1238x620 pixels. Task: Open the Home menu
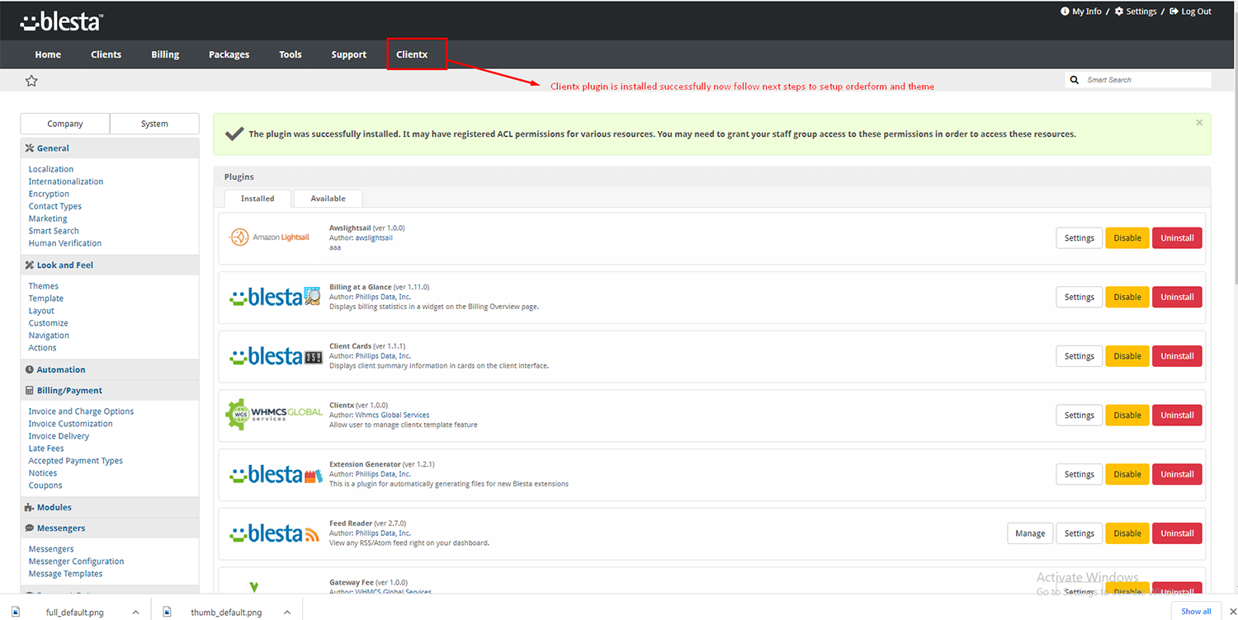click(48, 54)
